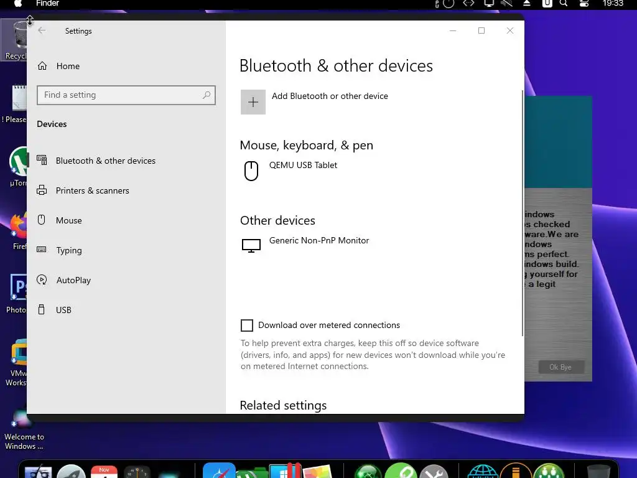
Task: Go back with the Settings arrow
Action: [42, 30]
